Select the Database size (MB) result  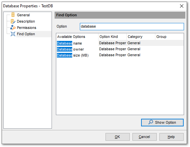120,55
